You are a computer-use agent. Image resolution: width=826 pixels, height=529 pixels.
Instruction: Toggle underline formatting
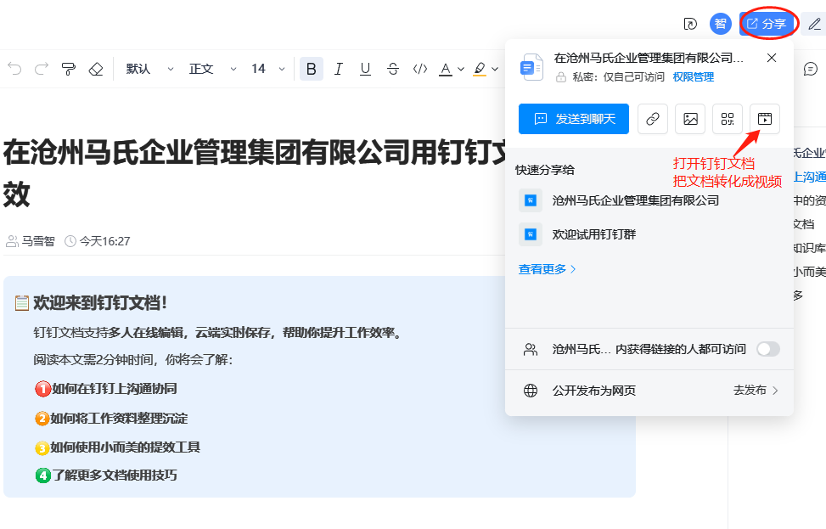click(x=365, y=69)
